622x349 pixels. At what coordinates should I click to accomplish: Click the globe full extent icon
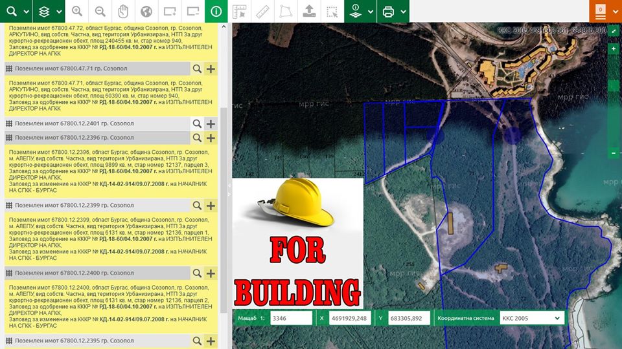(x=146, y=12)
